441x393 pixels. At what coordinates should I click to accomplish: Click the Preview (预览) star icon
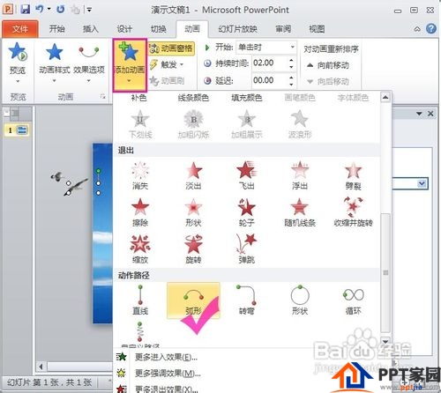[18, 52]
